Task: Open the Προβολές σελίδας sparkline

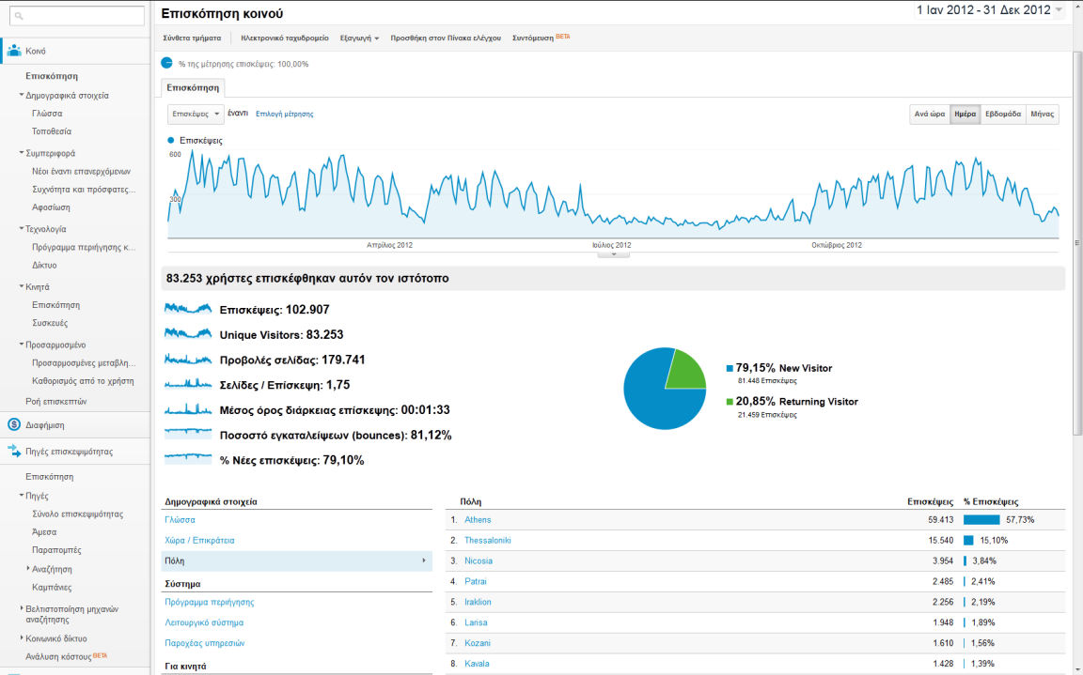Action: click(x=188, y=360)
